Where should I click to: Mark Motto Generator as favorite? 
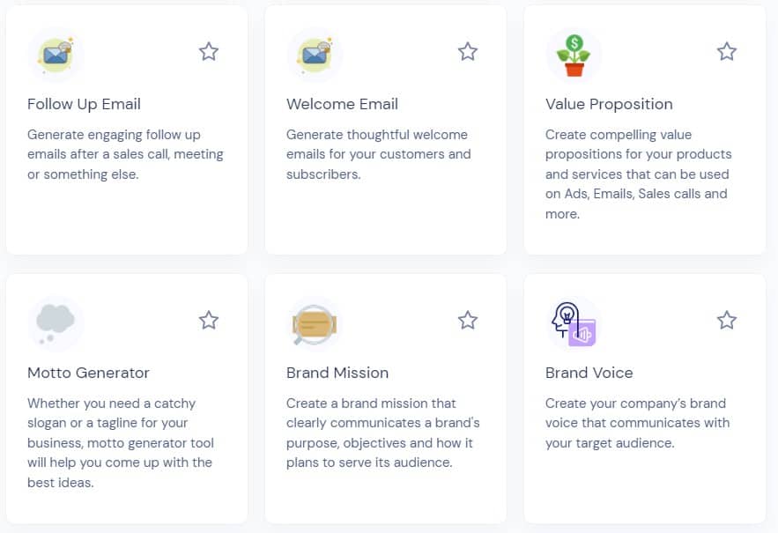pos(209,321)
